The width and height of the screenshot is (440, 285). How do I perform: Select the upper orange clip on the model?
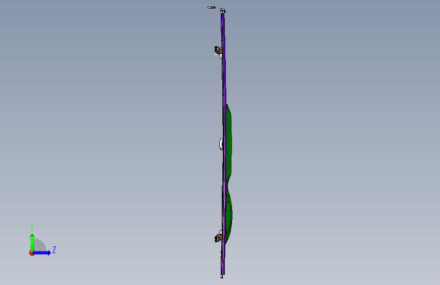pos(218,50)
